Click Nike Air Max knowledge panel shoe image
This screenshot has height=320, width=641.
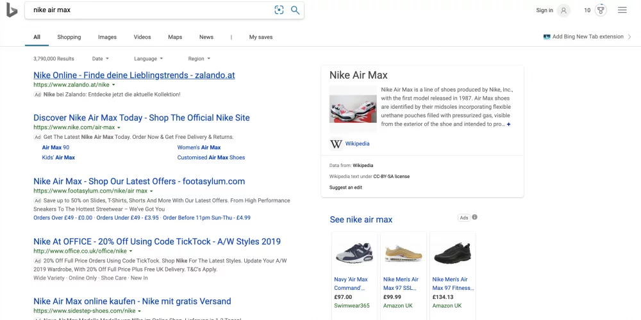353,109
